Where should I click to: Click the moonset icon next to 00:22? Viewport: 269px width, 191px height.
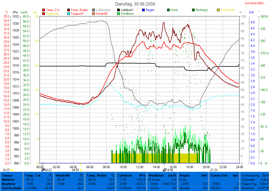pos(43,170)
